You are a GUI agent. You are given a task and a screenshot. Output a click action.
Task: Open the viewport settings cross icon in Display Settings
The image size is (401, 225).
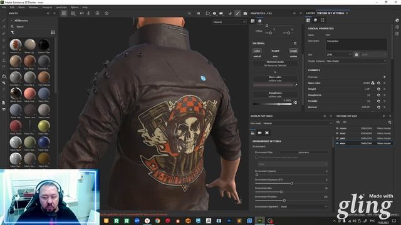[267, 132]
